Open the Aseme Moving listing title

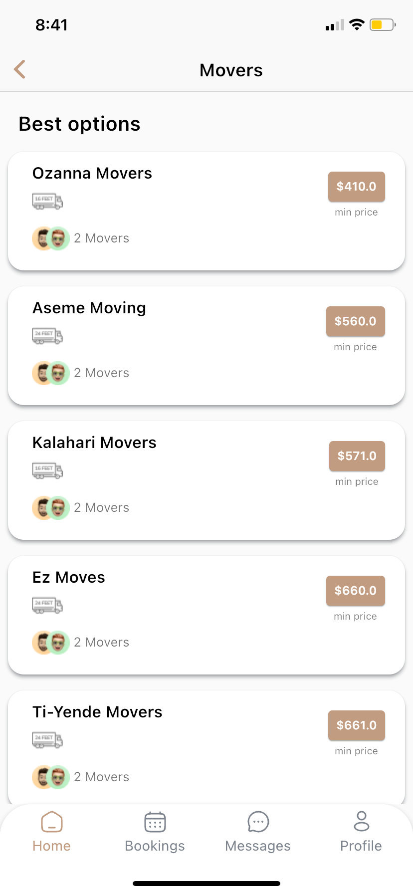coord(89,308)
